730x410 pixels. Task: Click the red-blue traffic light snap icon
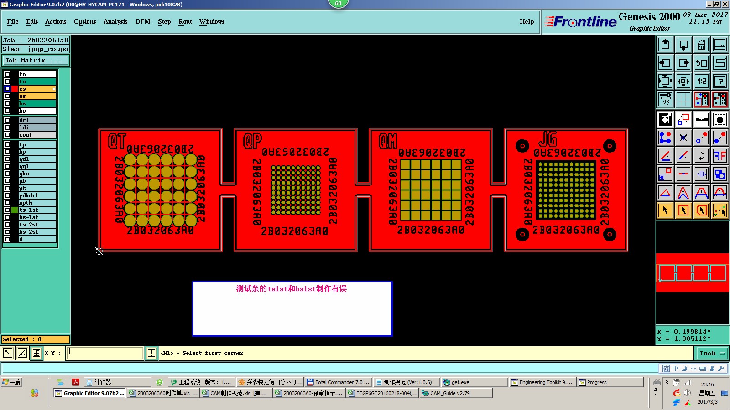click(702, 99)
